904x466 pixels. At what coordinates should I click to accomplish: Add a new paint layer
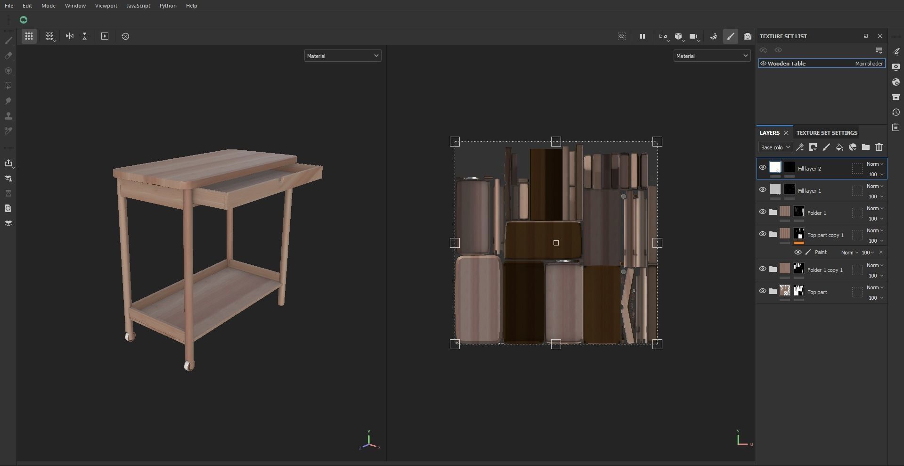point(826,147)
